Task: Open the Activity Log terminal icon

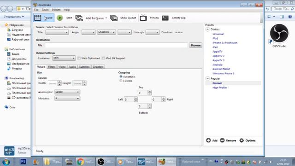Action: [x=165, y=18]
